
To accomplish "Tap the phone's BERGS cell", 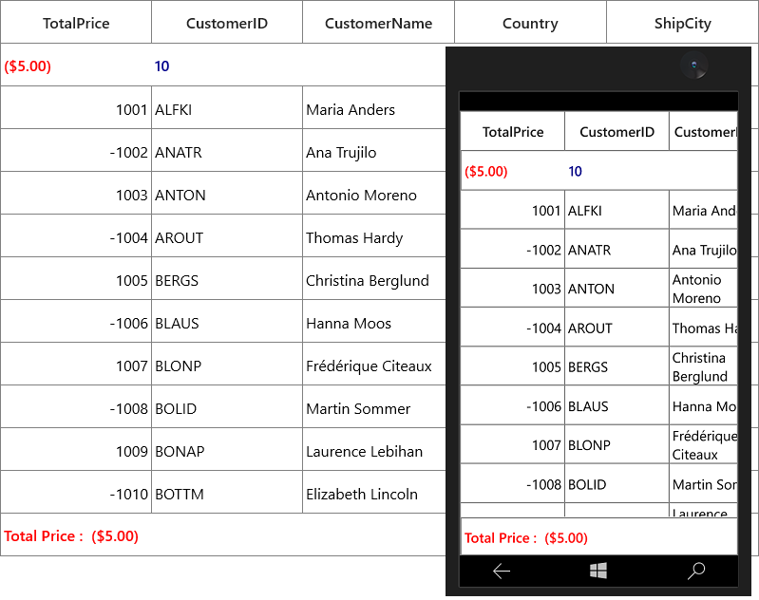I will [x=617, y=366].
